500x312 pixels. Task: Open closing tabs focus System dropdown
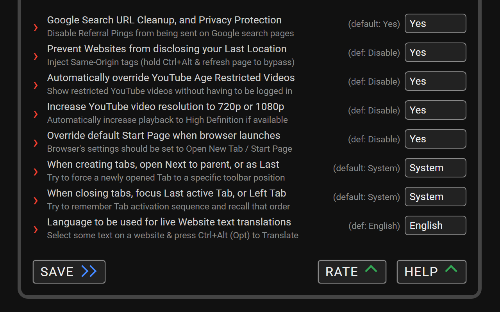point(435,197)
